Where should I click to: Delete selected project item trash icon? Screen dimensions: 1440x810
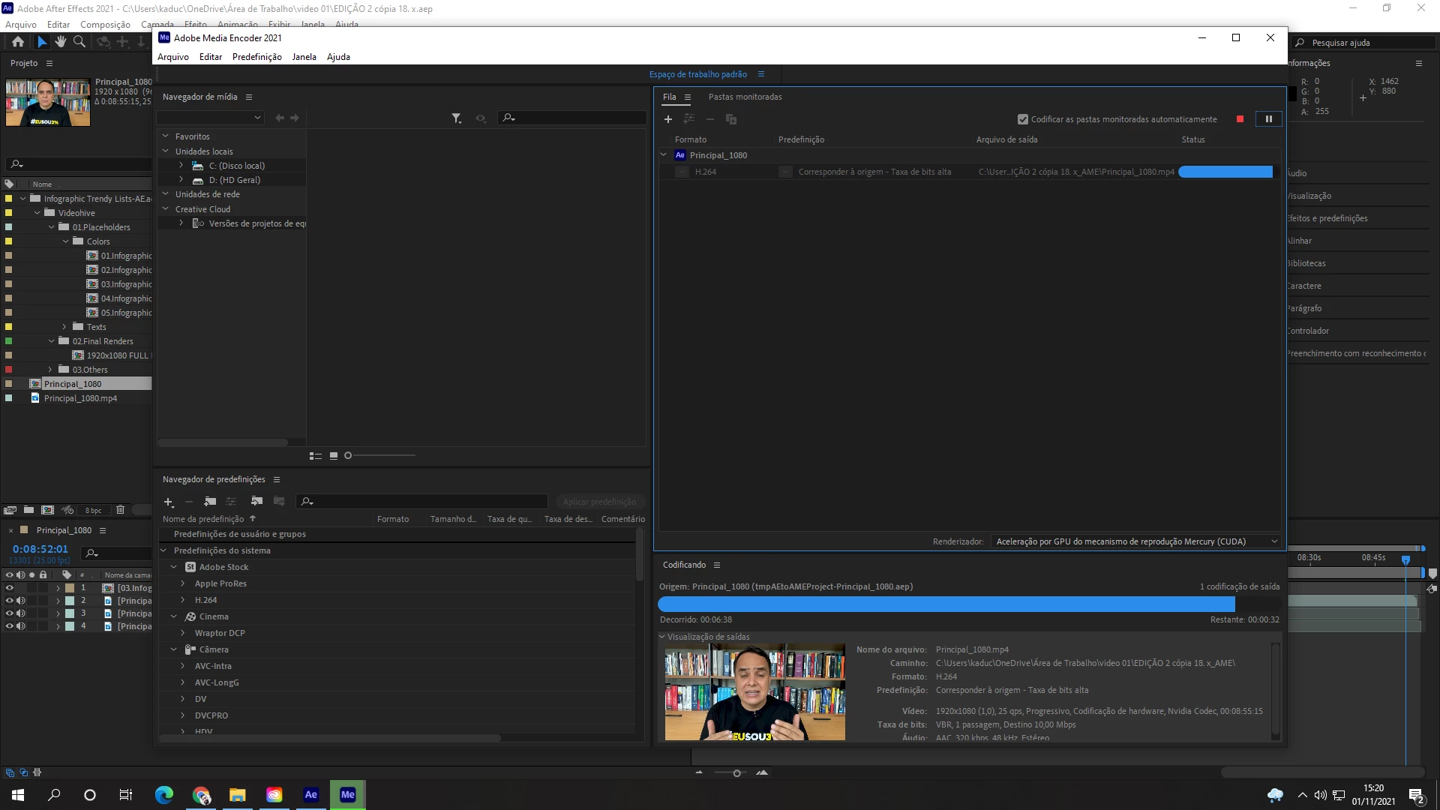pyautogui.click(x=120, y=510)
